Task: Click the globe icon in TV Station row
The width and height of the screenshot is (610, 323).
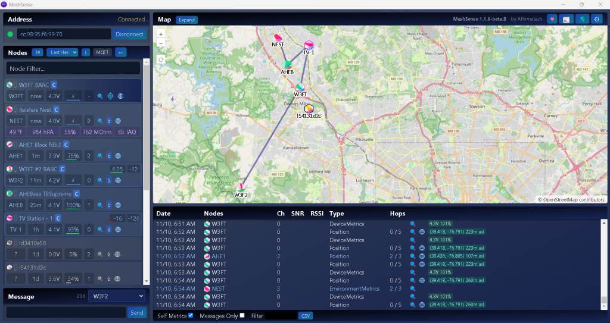Action: tap(117, 230)
